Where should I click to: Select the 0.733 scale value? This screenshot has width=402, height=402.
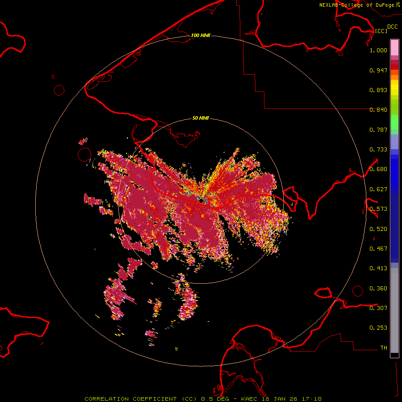click(378, 150)
